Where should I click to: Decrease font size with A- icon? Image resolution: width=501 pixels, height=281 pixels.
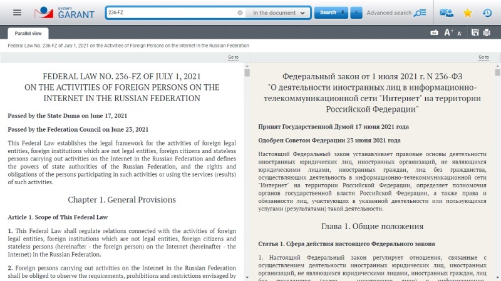pos(460,33)
